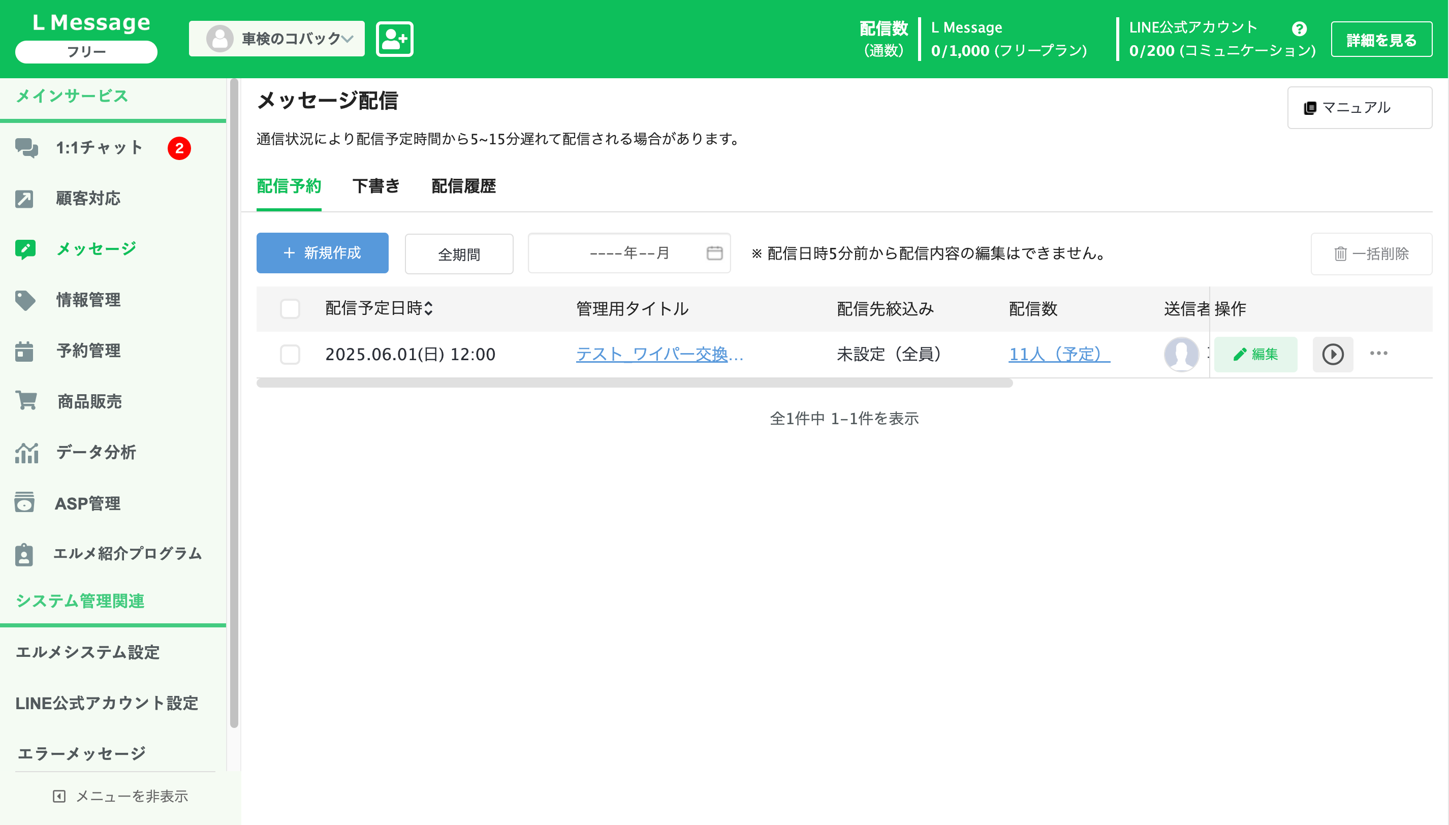
Task: Click the 車検のコバック account avatar
Action: point(219,39)
